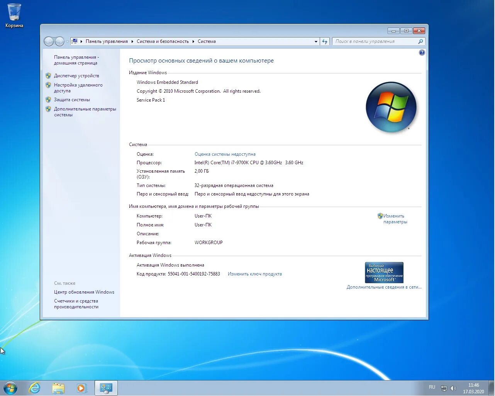Image resolution: width=495 pixels, height=396 pixels.
Task: Click the Genuine Microsoft software badge
Action: coord(384,272)
